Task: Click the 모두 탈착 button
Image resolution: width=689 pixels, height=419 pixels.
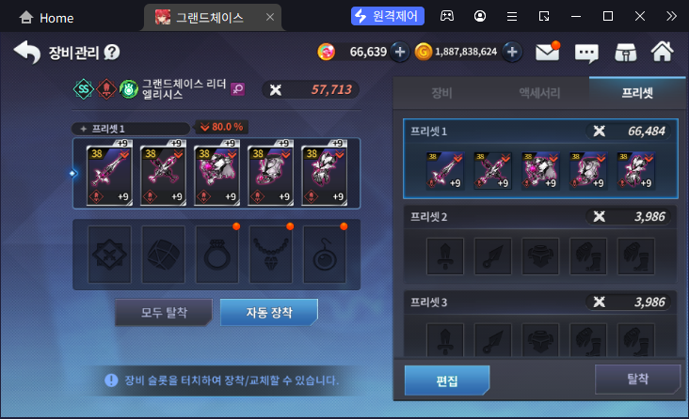Action: [164, 313]
